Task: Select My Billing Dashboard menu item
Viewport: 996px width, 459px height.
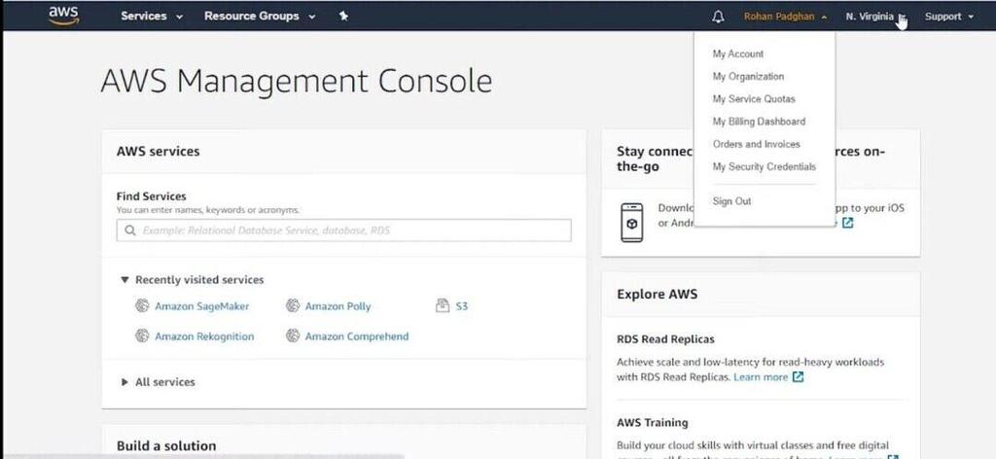Action: point(759,122)
